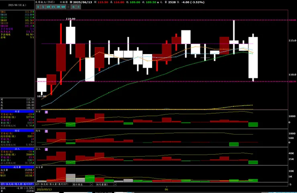The height and width of the screenshot is (193, 297).
Task: Select the 5-minute timeframe button
Action: 43,7
